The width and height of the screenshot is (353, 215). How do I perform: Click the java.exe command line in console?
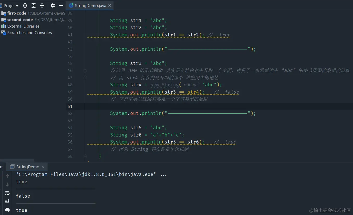91,174
